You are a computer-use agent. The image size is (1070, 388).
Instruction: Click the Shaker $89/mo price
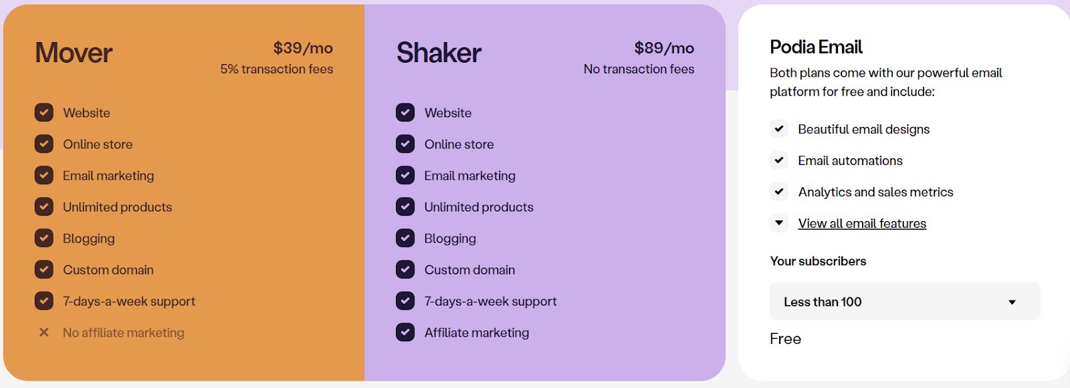(x=664, y=48)
